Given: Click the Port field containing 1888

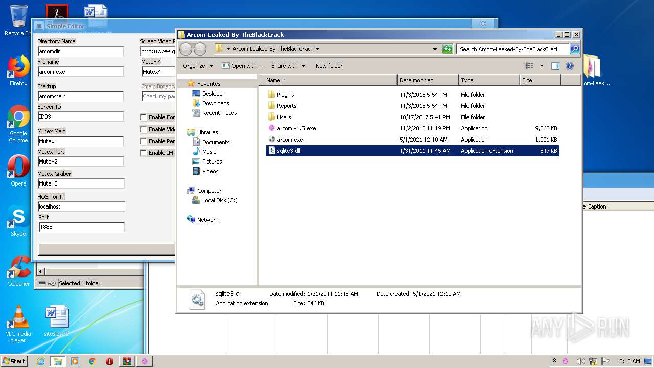Looking at the screenshot, I should [x=81, y=227].
